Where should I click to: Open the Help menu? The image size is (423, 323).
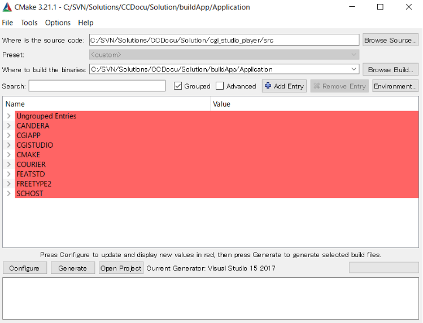(x=86, y=23)
